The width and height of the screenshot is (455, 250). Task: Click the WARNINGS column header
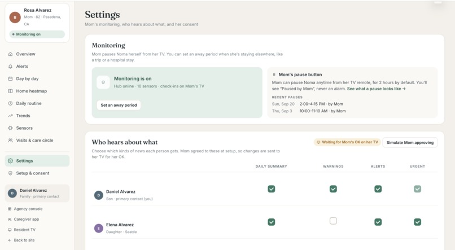[333, 166]
